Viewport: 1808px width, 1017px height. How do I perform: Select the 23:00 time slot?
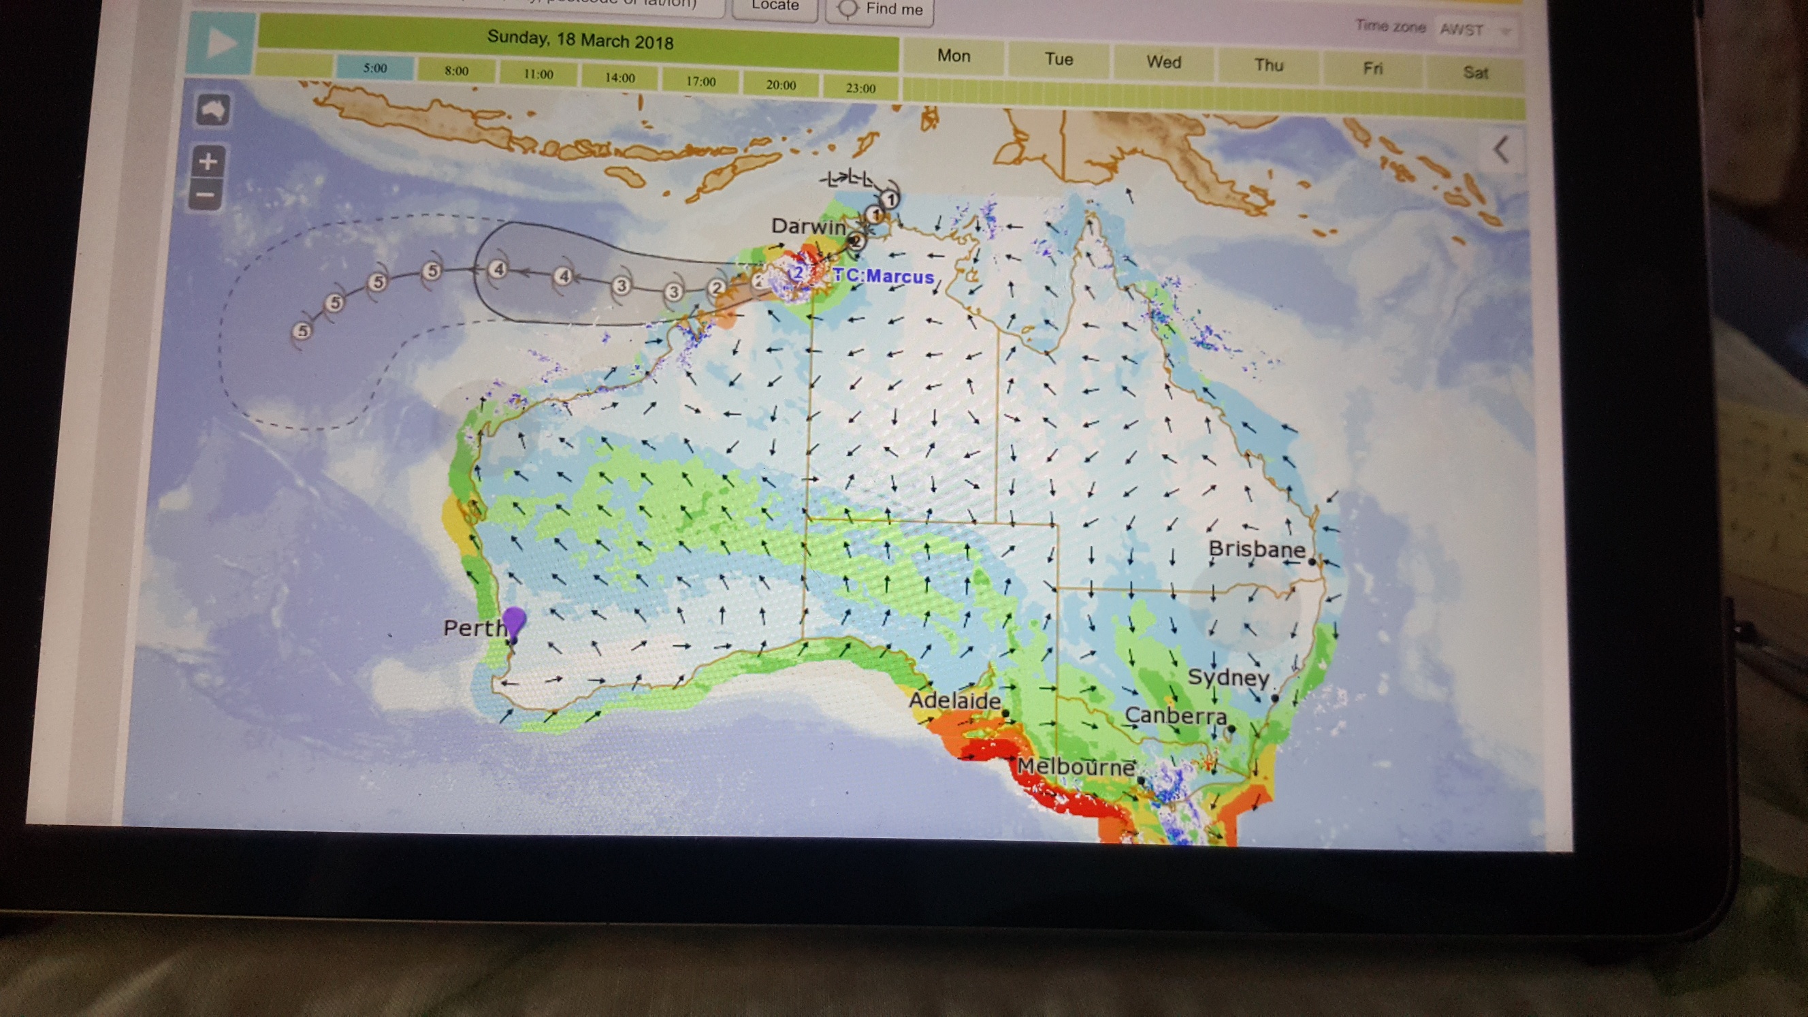(860, 88)
